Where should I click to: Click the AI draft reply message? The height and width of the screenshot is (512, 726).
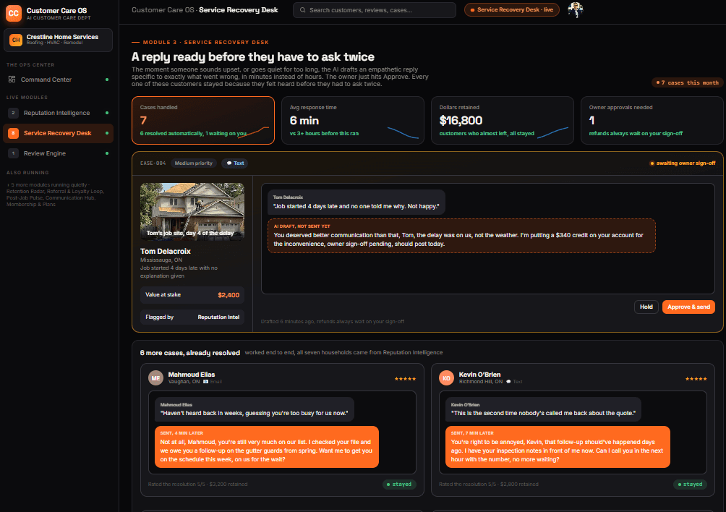[461, 236]
